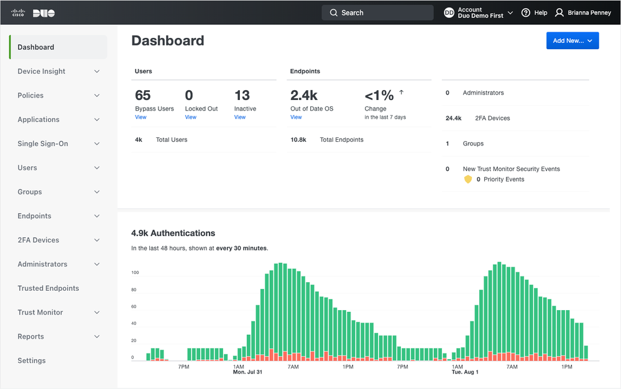This screenshot has height=389, width=621.
Task: Click the Help link in header
Action: [x=541, y=12]
